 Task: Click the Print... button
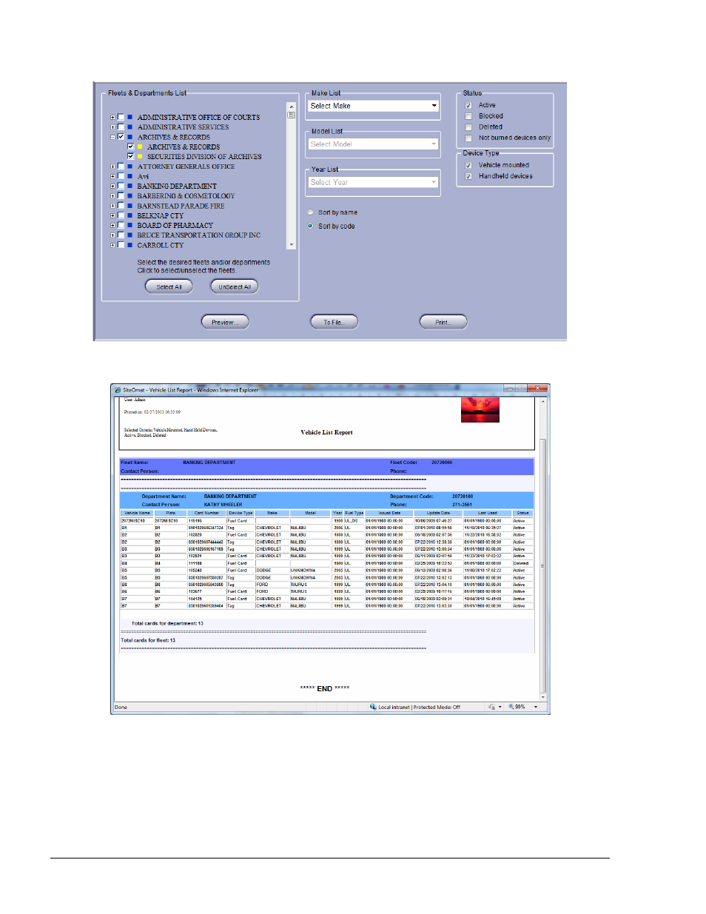443,322
